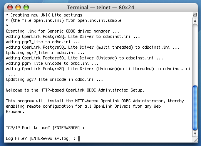Click the green zoom window button
201x146 pixels.
26,7
